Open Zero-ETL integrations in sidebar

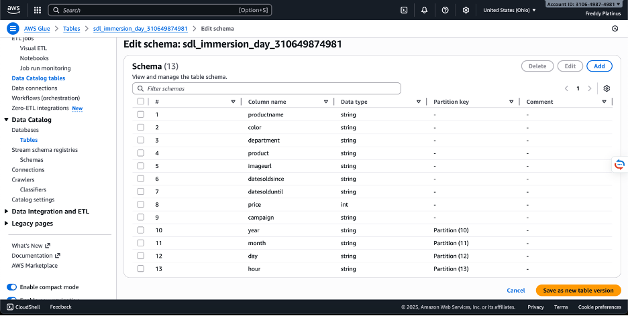click(40, 108)
